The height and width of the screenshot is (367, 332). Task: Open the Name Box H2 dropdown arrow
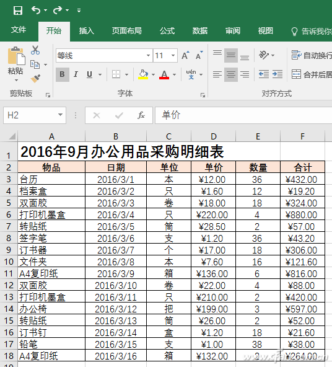point(60,115)
